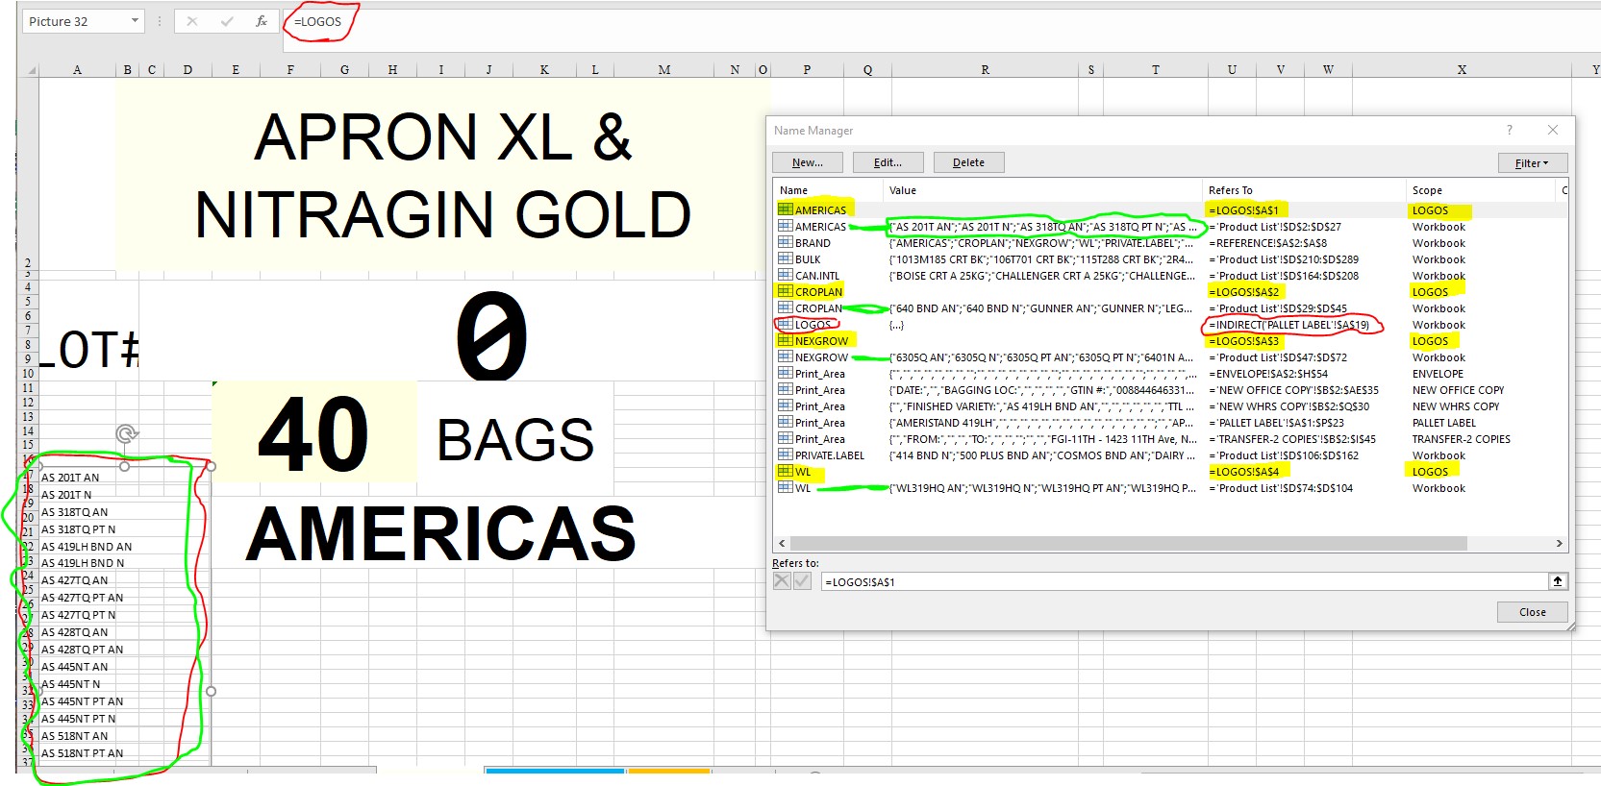Select the row referring to 'Product List'!$D$29:$D$45
Viewport: 1601px width, 786px height.
point(1169,308)
